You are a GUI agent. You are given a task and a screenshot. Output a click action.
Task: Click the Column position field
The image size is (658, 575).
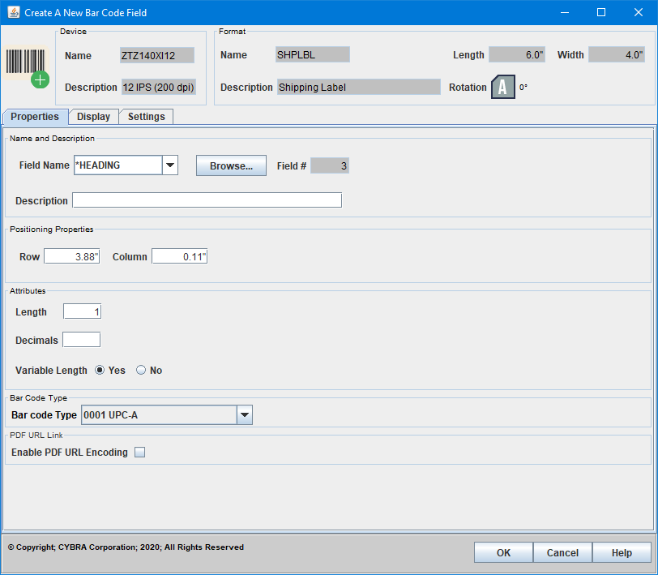pyautogui.click(x=180, y=256)
